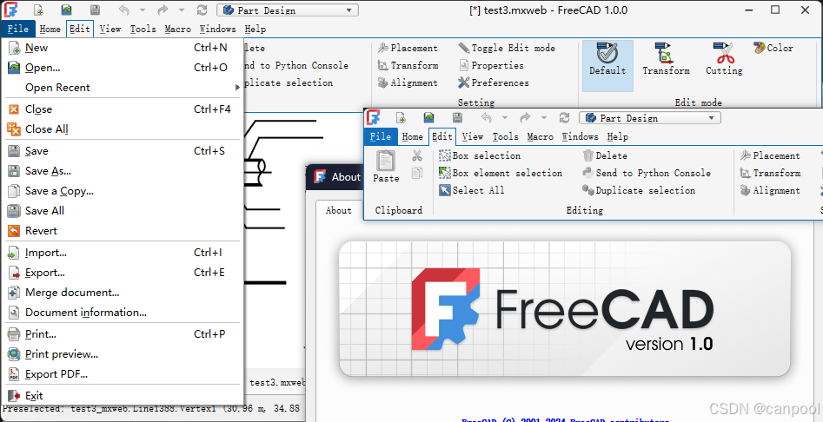Click Properties in main window ribbon
This screenshot has width=823, height=422.
pyautogui.click(x=491, y=65)
